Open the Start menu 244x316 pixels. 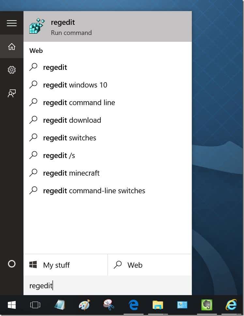pyautogui.click(x=12, y=305)
